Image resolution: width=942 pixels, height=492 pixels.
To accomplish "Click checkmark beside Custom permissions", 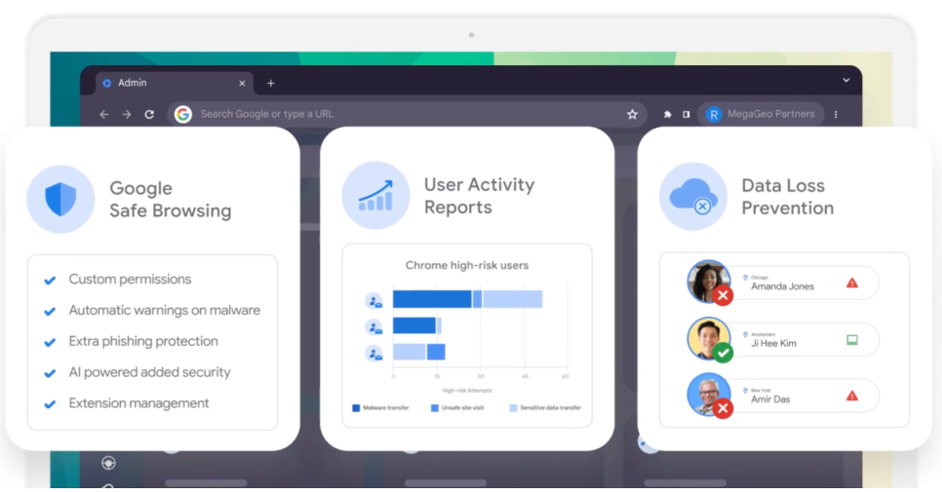I will point(50,281).
